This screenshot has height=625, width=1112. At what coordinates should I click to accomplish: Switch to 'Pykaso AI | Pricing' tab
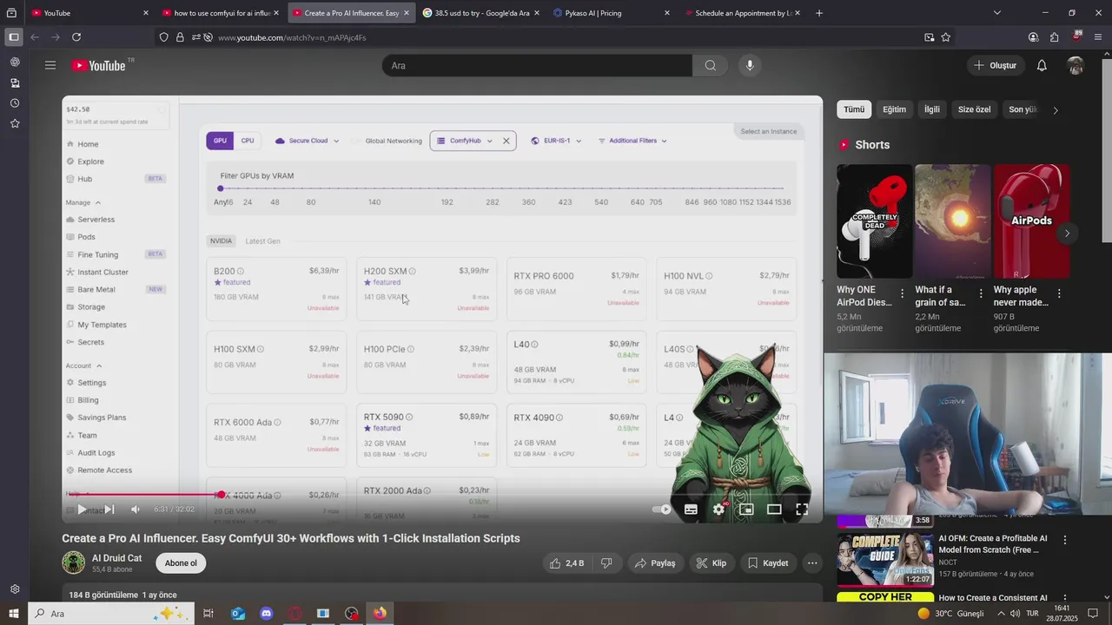(x=612, y=13)
